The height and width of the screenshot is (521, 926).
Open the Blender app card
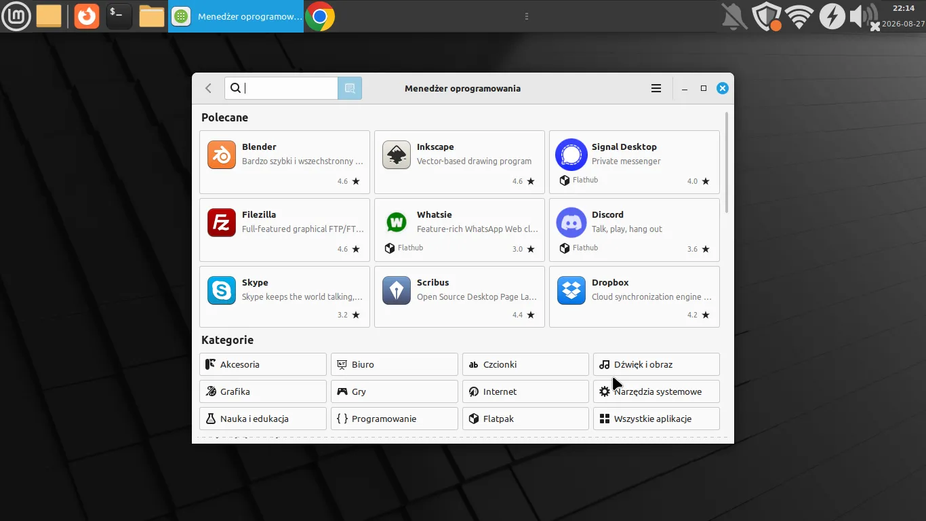[285, 162]
